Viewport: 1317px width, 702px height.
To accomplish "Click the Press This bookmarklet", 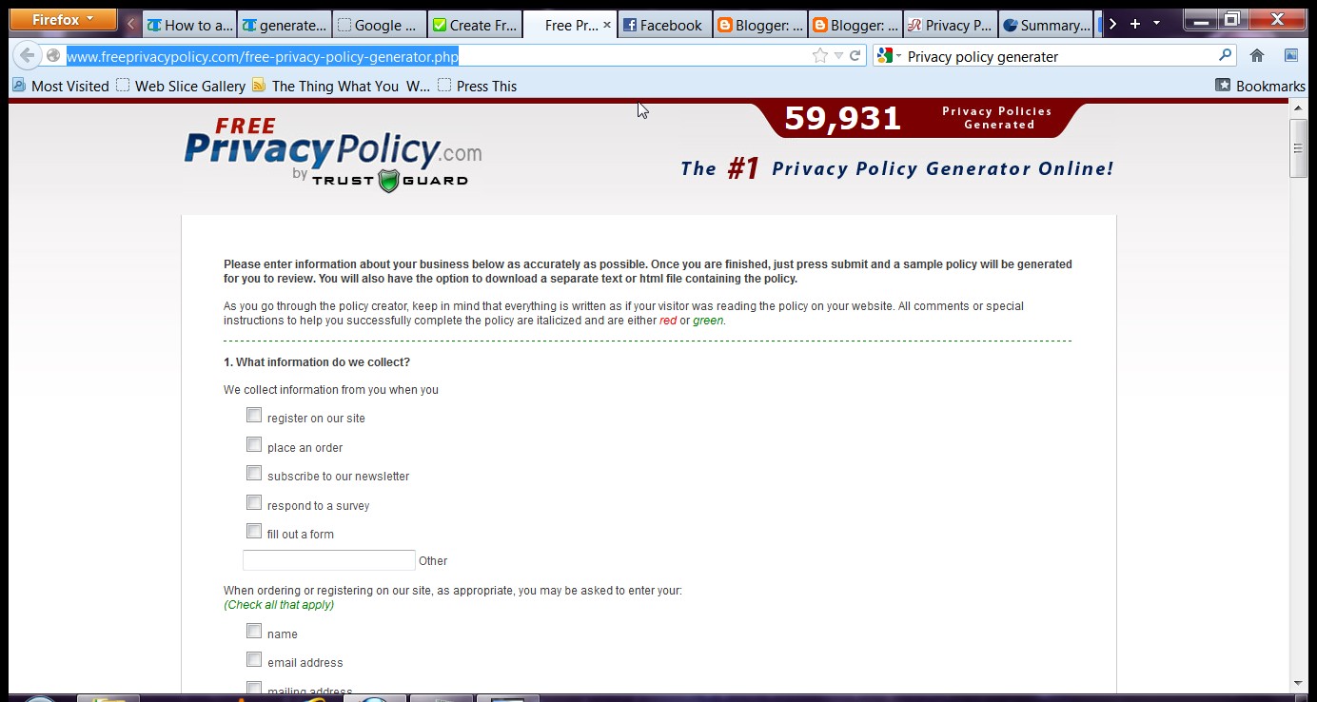I will (x=478, y=86).
